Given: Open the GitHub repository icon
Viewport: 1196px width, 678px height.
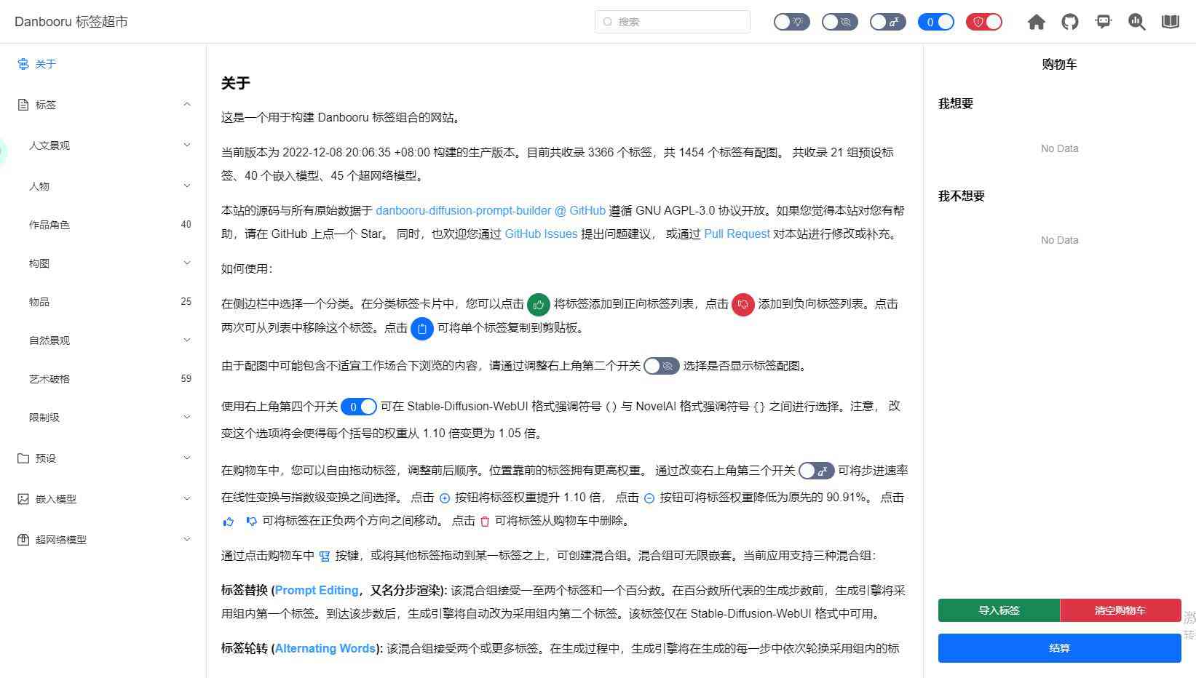Looking at the screenshot, I should tap(1069, 22).
